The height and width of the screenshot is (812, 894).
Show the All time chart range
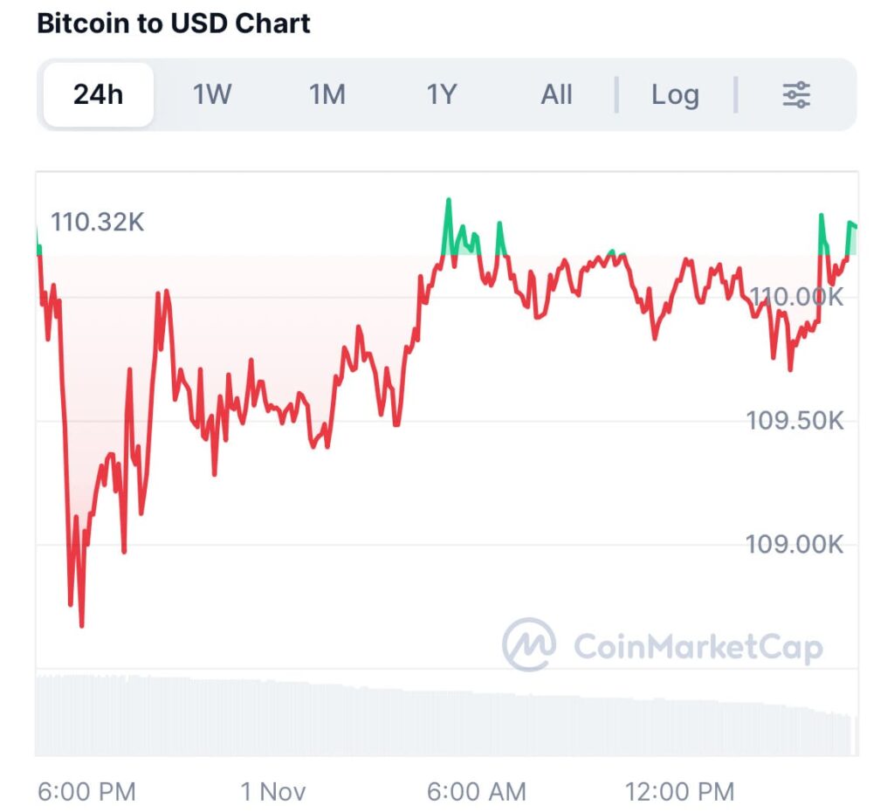tap(556, 94)
